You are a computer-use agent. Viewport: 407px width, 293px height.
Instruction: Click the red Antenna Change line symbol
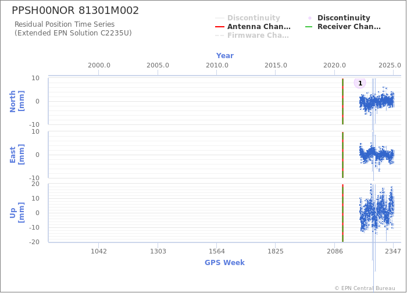pos(220,27)
